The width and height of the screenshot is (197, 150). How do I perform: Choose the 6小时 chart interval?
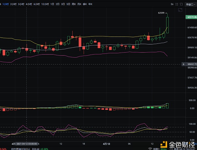tap(36, 4)
